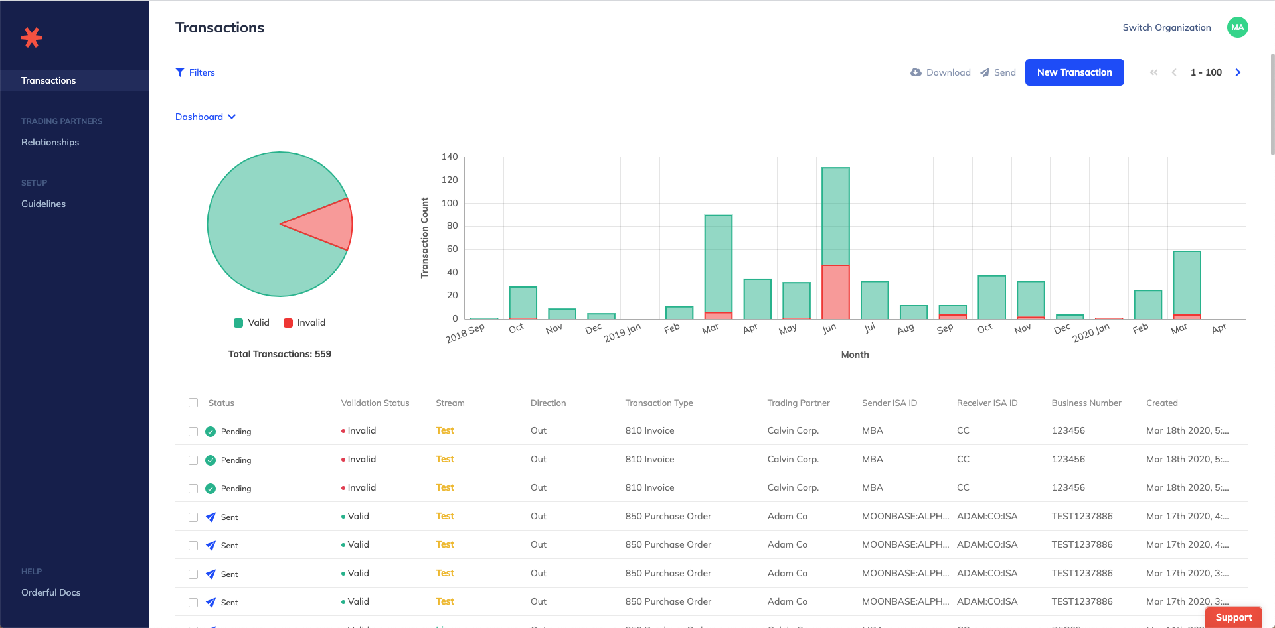Check the select-all header checkbox
1275x628 pixels.
pyautogui.click(x=193, y=403)
